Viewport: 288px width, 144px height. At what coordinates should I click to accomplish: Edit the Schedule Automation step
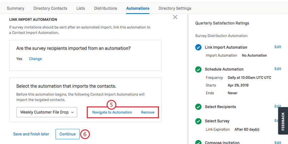278,69
